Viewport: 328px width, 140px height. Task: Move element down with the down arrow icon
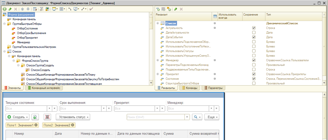pyautogui.click(x=28, y=9)
